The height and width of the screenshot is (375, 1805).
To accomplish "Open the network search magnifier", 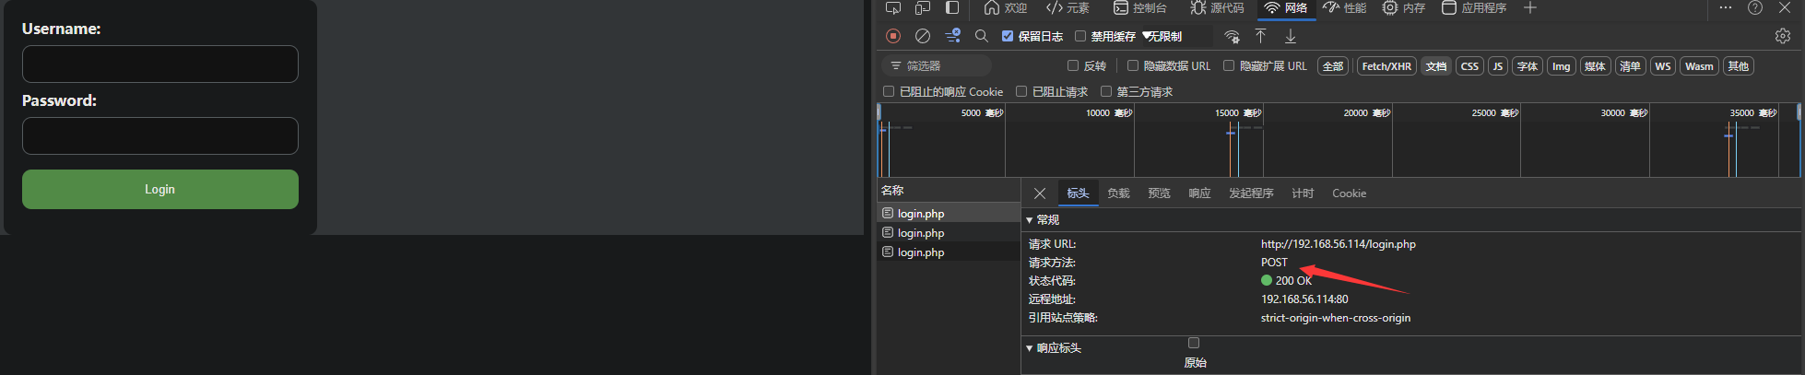I will pyautogui.click(x=981, y=36).
